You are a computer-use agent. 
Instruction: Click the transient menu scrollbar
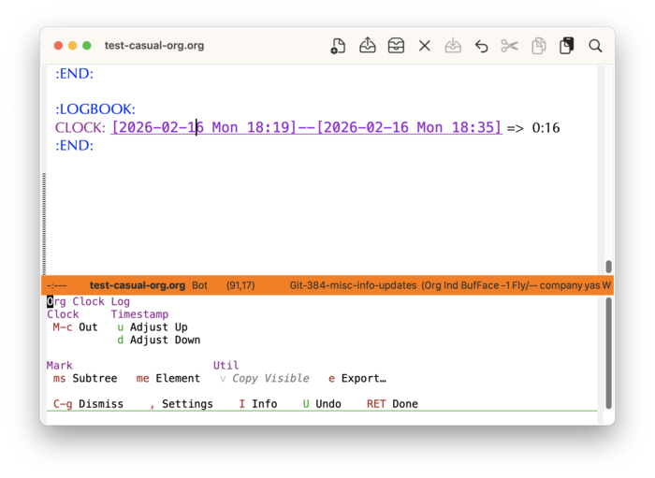pos(608,354)
